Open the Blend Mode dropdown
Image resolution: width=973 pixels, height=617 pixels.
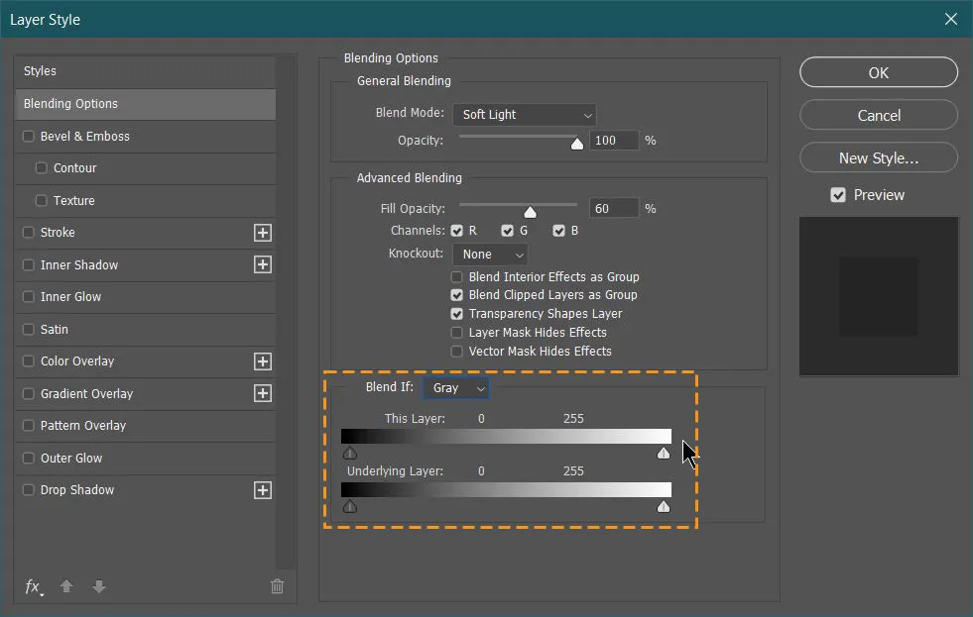click(524, 114)
